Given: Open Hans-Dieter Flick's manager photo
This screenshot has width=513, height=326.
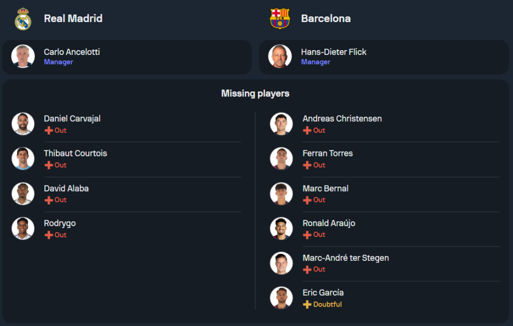Looking at the screenshot, I should pyautogui.click(x=280, y=56).
